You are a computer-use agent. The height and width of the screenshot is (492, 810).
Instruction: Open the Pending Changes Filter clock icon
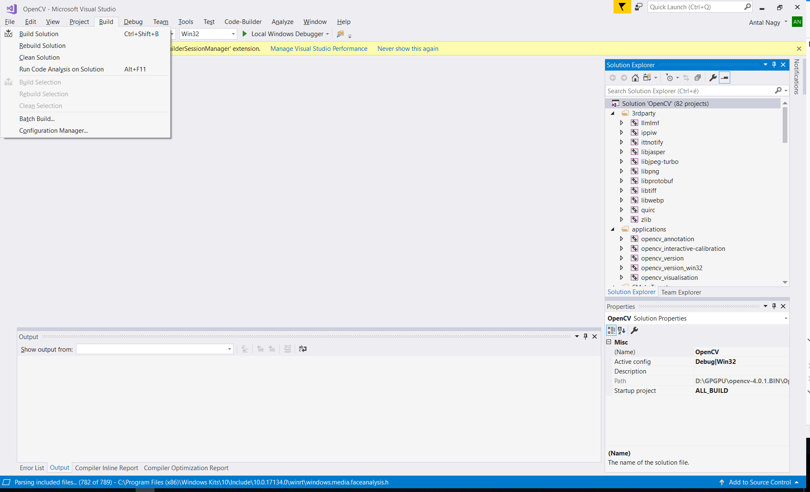click(670, 78)
